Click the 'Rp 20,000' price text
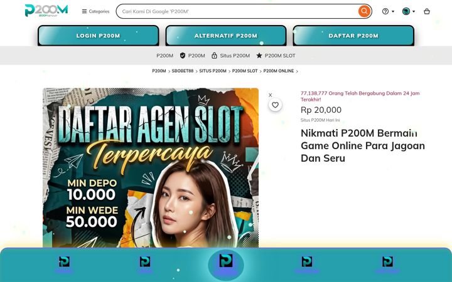 pyautogui.click(x=321, y=110)
